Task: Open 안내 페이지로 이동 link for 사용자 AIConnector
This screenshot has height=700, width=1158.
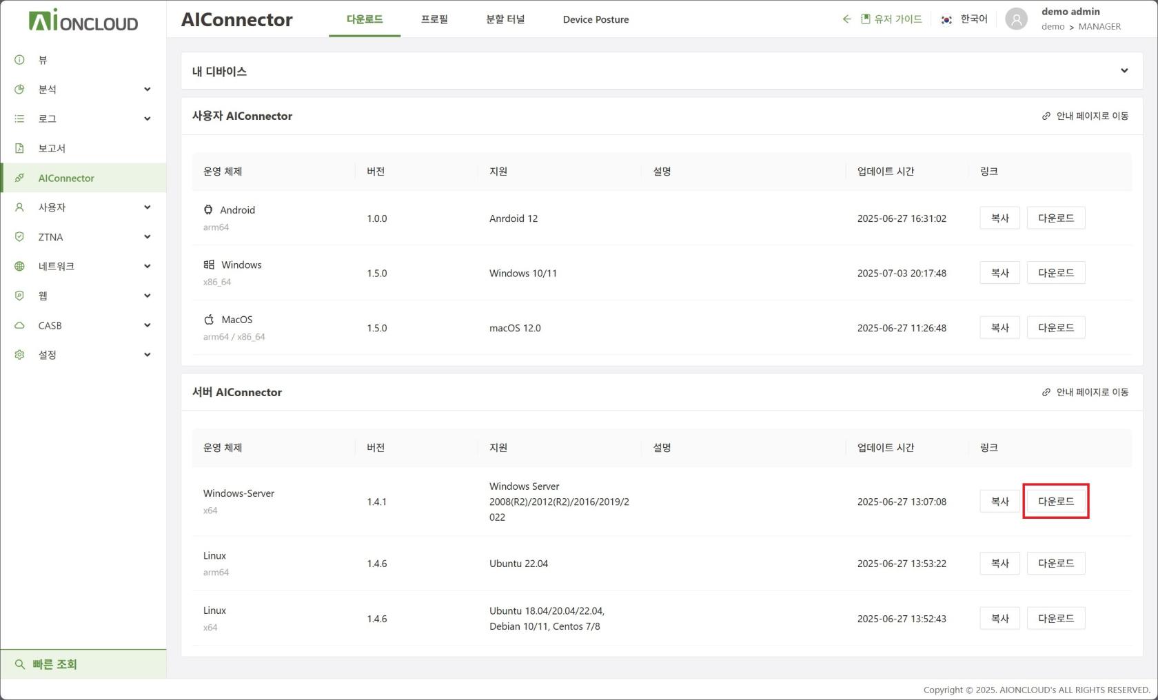Action: click(x=1086, y=116)
